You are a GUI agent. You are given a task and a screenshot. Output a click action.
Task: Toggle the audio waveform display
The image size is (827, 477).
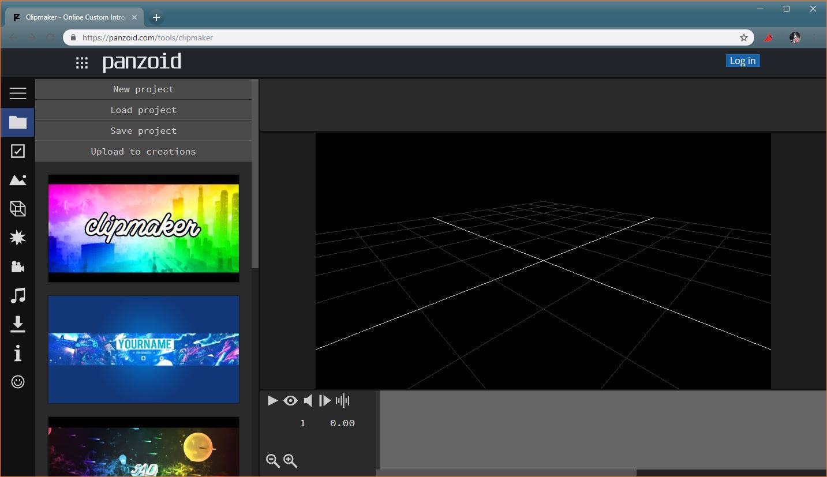(x=343, y=400)
